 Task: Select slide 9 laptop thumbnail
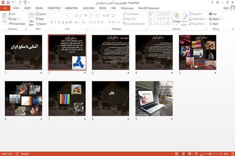coord(154,99)
